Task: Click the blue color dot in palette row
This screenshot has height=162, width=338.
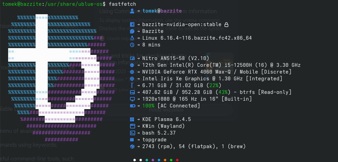Action: pyautogui.click(x=159, y=160)
